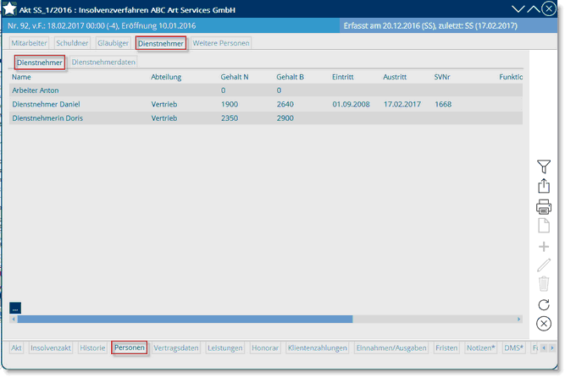Open the Fristen tab
The height and width of the screenshot is (377, 565).
click(x=446, y=348)
